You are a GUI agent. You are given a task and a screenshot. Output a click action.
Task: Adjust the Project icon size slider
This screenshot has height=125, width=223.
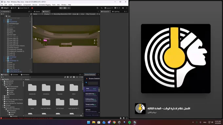point(78,116)
